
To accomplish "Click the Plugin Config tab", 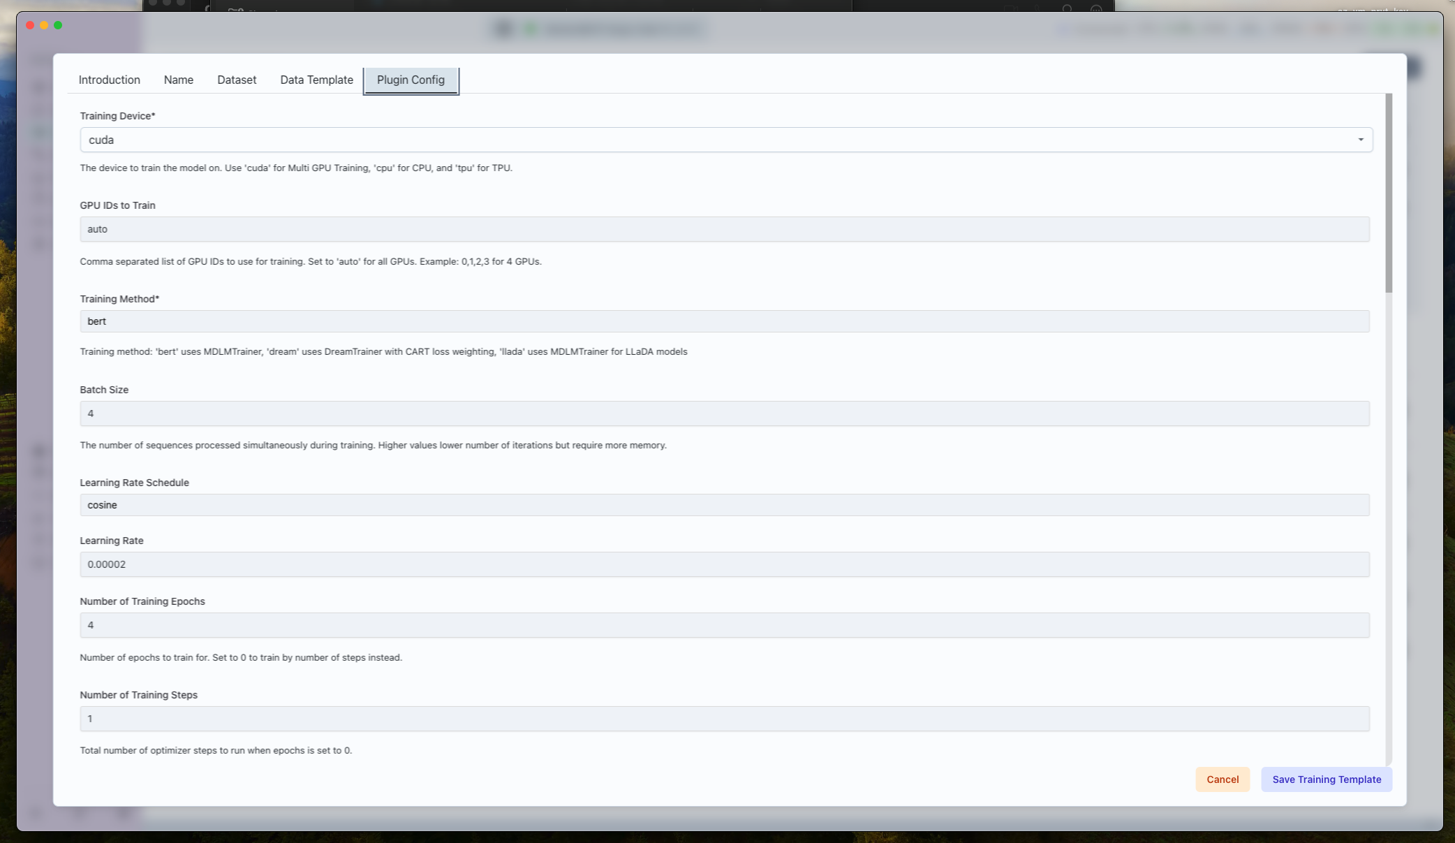I will click(x=411, y=80).
